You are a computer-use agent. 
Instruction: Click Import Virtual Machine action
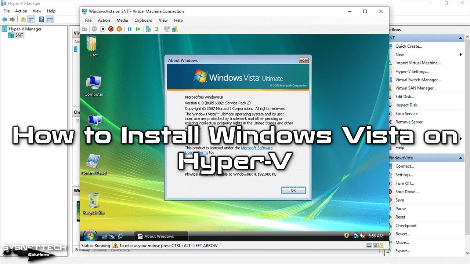point(418,63)
